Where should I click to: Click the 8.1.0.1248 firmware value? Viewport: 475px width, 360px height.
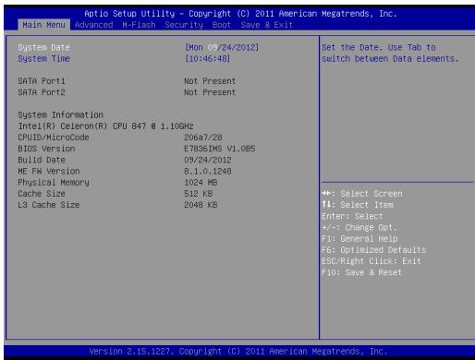(208, 171)
